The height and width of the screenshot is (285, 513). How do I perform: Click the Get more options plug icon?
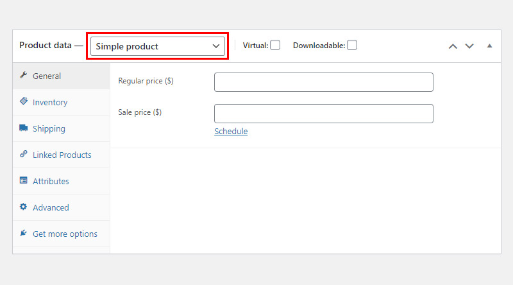coord(23,233)
